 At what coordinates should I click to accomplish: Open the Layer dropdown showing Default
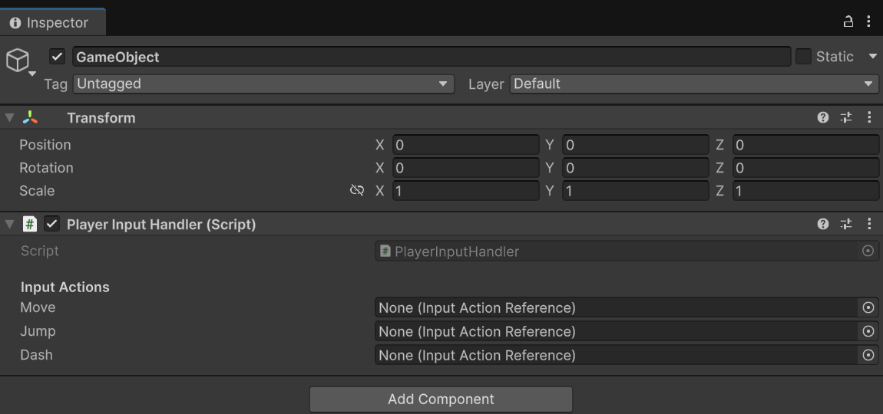694,84
